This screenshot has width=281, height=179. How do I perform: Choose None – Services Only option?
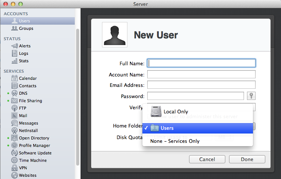tap(198, 141)
